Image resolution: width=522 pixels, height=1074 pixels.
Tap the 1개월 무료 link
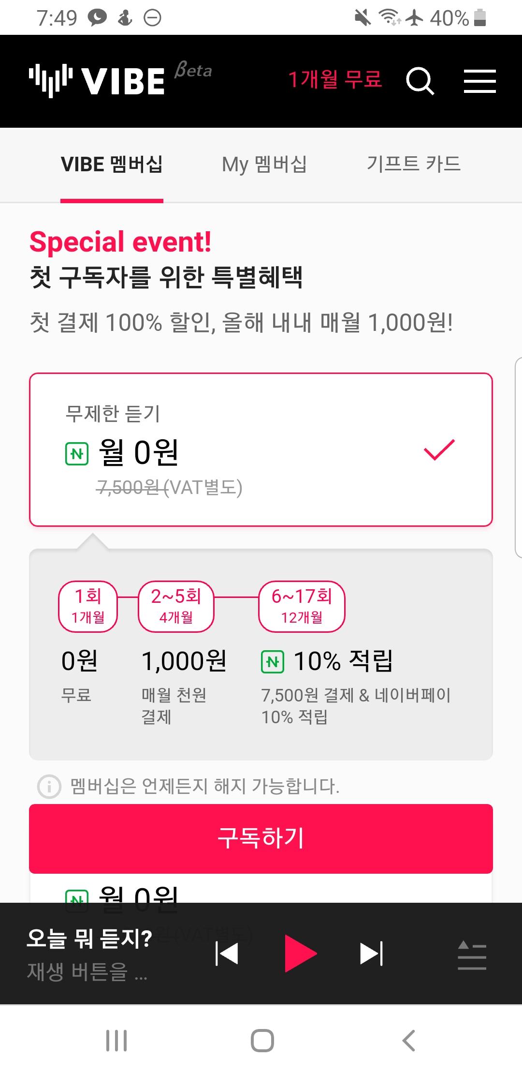coord(335,79)
